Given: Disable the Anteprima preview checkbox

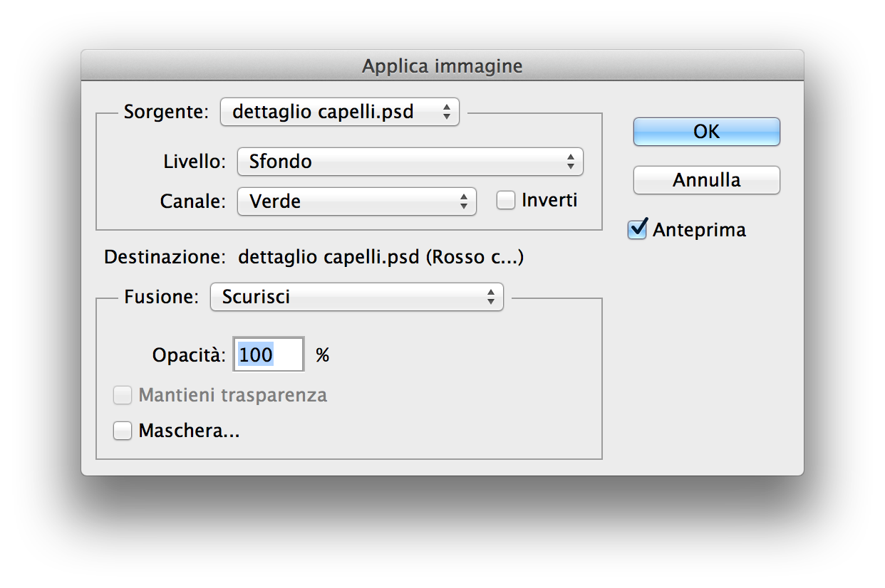Looking at the screenshot, I should coord(637,230).
